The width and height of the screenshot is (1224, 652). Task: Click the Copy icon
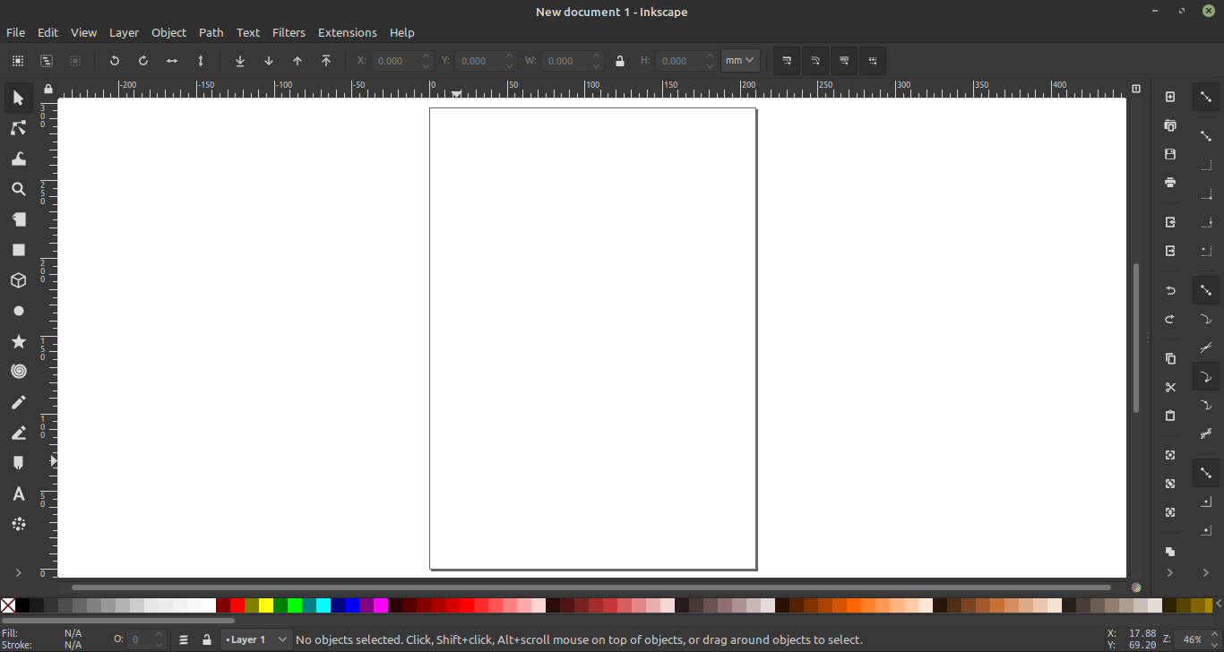pos(1170,358)
